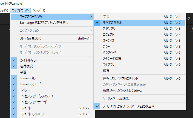This screenshot has width=193, height=118.
Task: Click オーディオトラックエフェクトエディター menu entry
Action: click(52, 52)
